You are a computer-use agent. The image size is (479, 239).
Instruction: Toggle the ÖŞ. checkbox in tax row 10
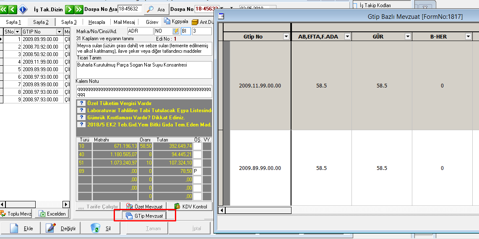tap(197, 146)
